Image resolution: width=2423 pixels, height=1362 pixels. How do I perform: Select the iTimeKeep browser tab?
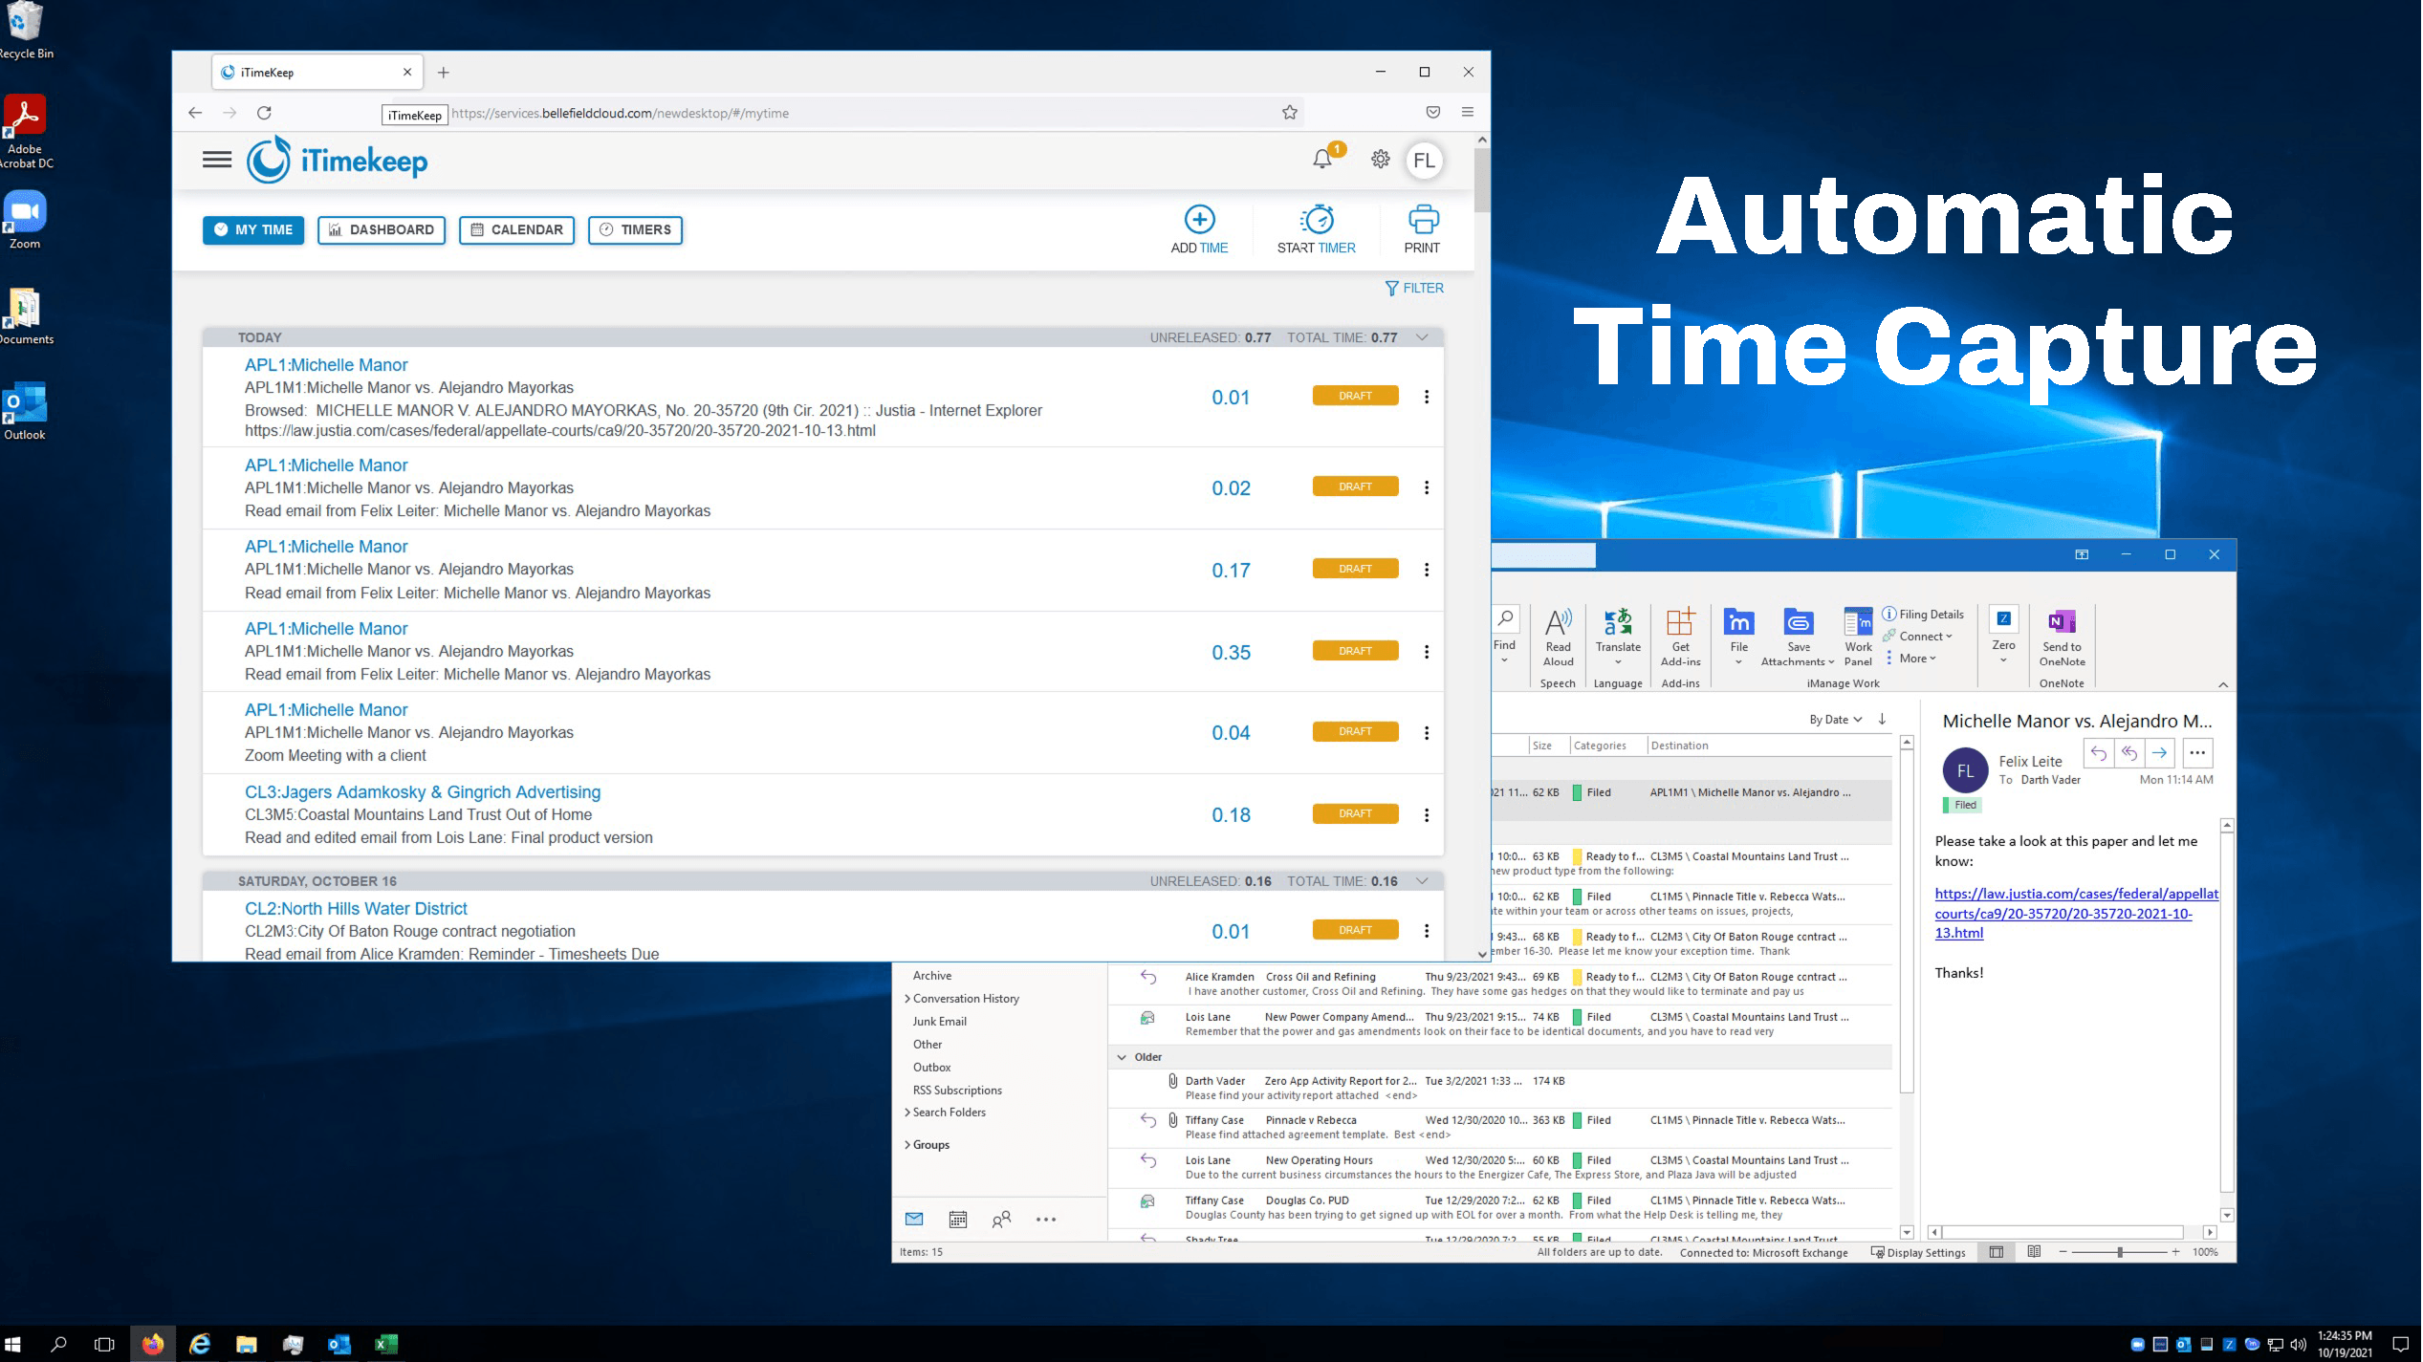pos(316,73)
